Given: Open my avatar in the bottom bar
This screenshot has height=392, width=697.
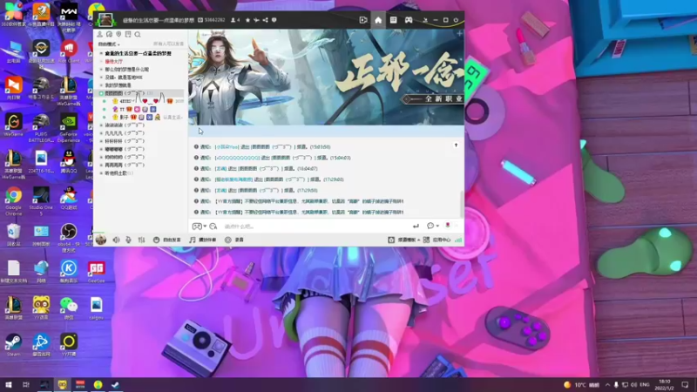Looking at the screenshot, I should click(x=101, y=240).
